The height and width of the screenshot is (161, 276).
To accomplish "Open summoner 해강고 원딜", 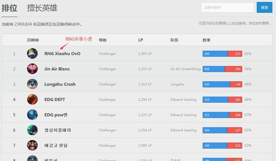I will tap(56, 145).
